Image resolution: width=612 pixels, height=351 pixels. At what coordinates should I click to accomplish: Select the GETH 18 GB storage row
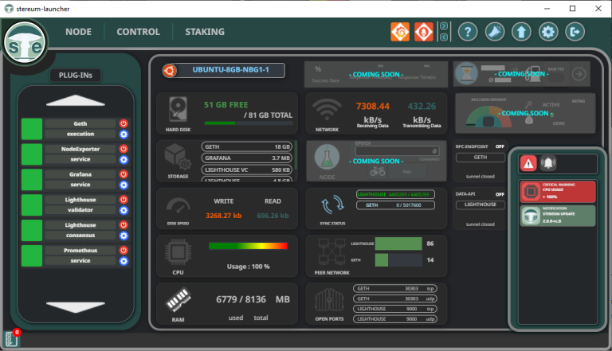point(247,146)
